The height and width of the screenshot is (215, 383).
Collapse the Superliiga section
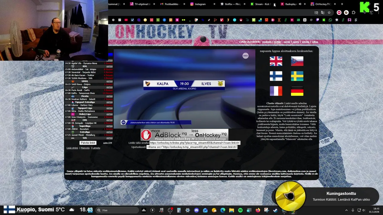click(110, 126)
